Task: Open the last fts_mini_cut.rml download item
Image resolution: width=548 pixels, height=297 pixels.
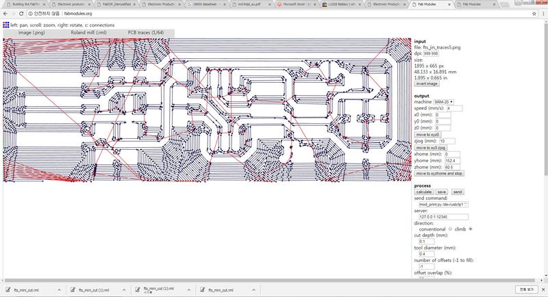Action: click(221, 289)
